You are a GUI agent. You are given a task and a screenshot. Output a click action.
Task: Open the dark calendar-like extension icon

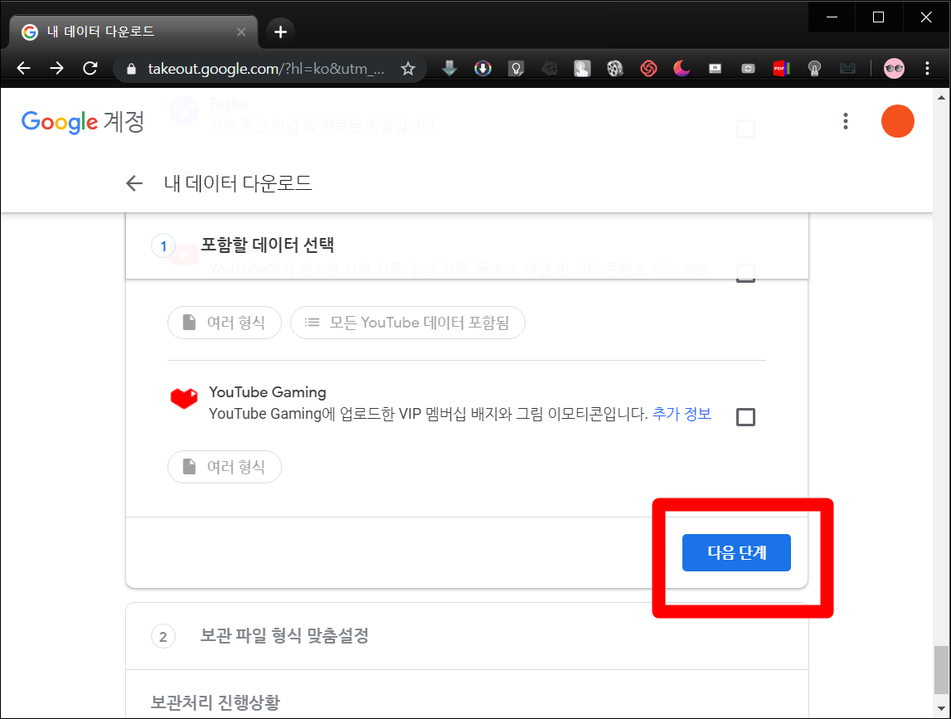point(847,69)
